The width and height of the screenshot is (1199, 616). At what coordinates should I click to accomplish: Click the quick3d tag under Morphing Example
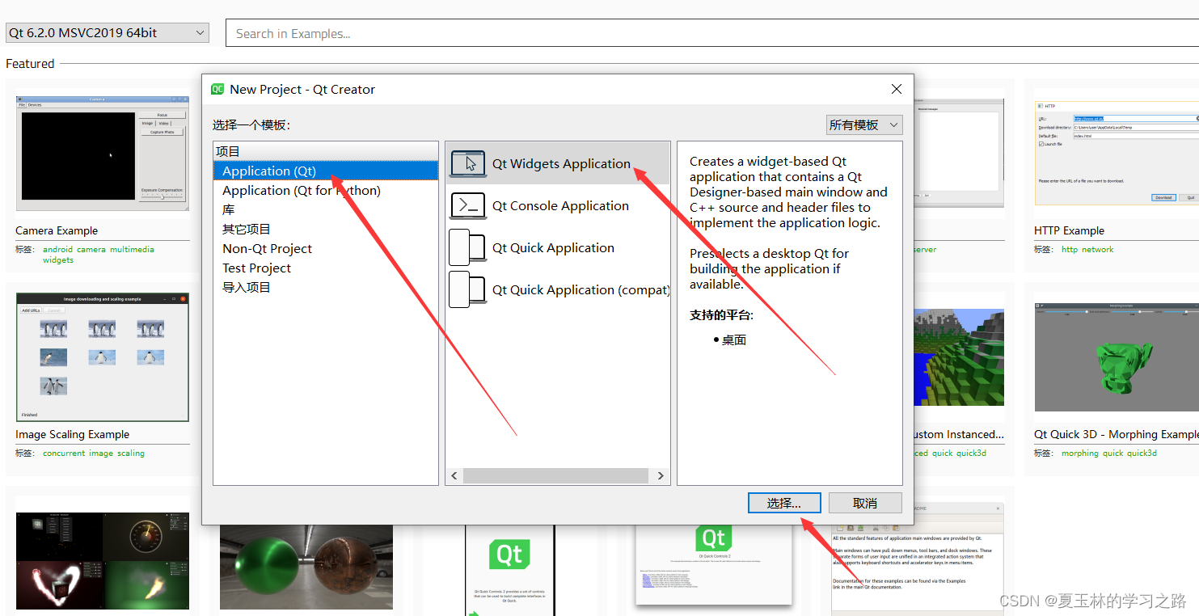point(1142,454)
